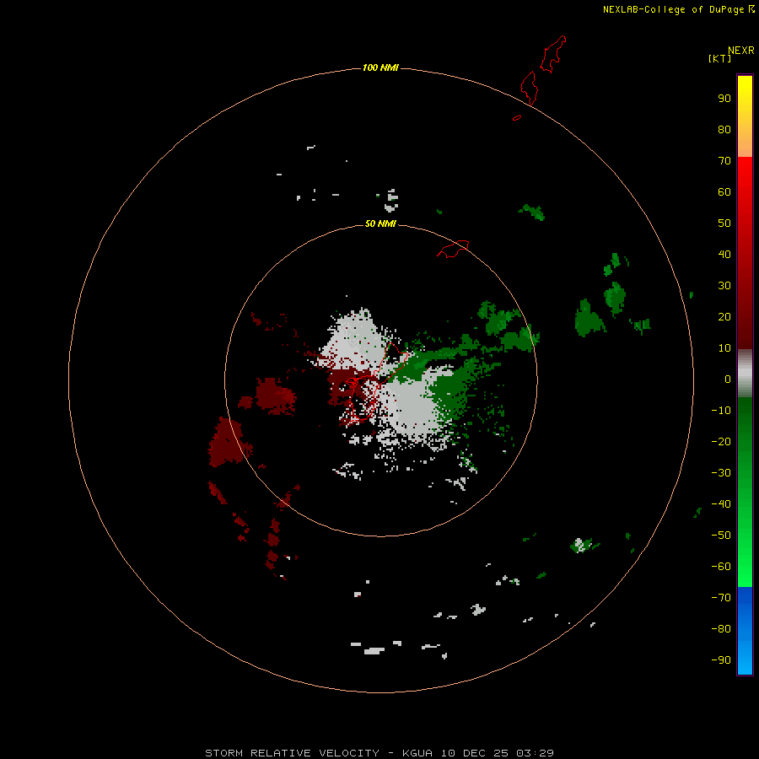
Task: Click the KGUA station identifier in the caption
Action: point(417,753)
